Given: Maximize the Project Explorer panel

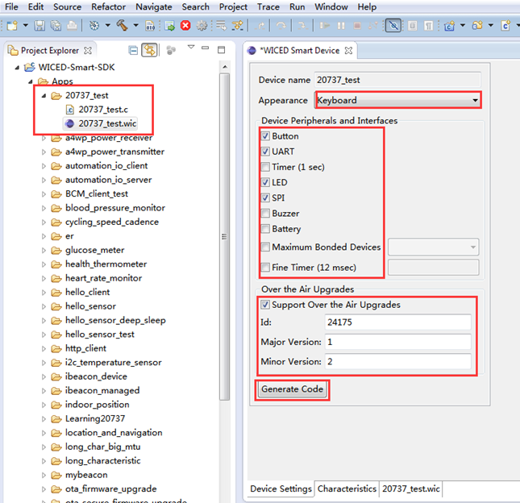Looking at the screenshot, I should 221,50.
